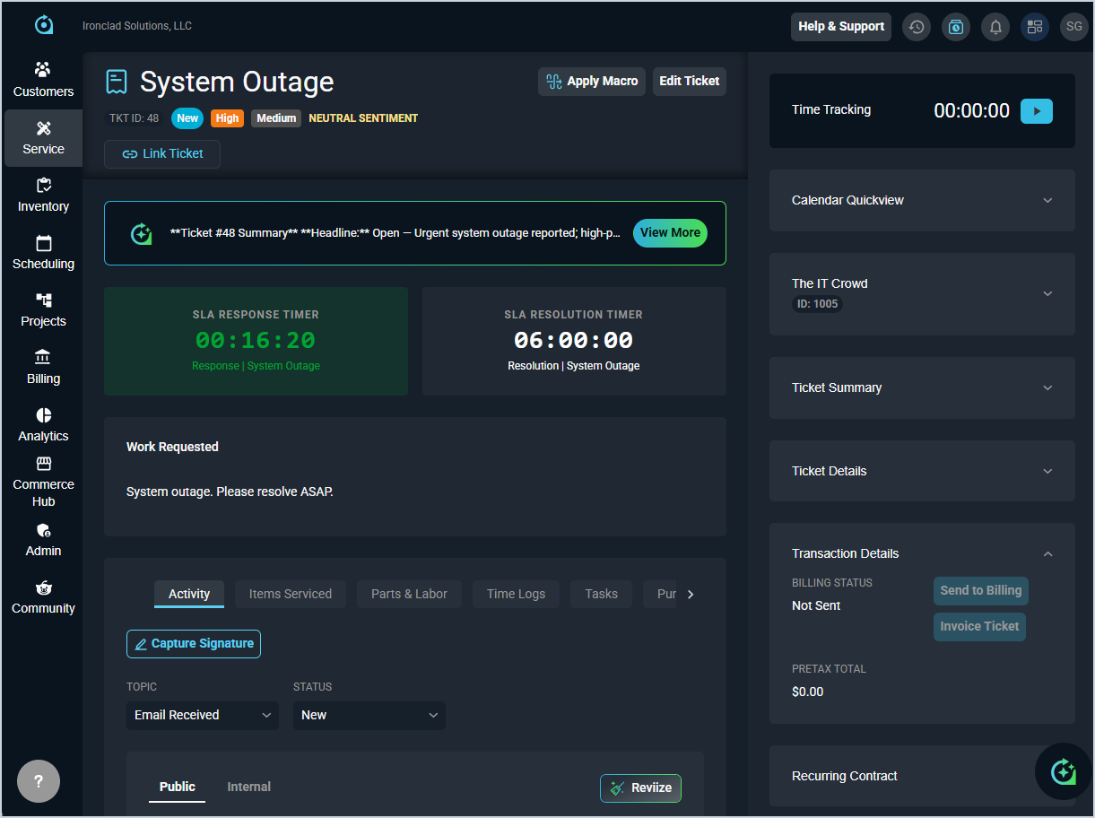Collapse the Transaction Details section
The image size is (1095, 818).
tap(1047, 554)
